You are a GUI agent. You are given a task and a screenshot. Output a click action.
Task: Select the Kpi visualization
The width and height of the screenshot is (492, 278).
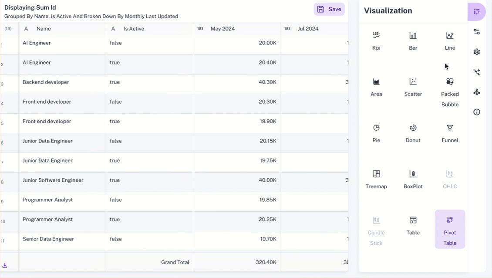376,41
